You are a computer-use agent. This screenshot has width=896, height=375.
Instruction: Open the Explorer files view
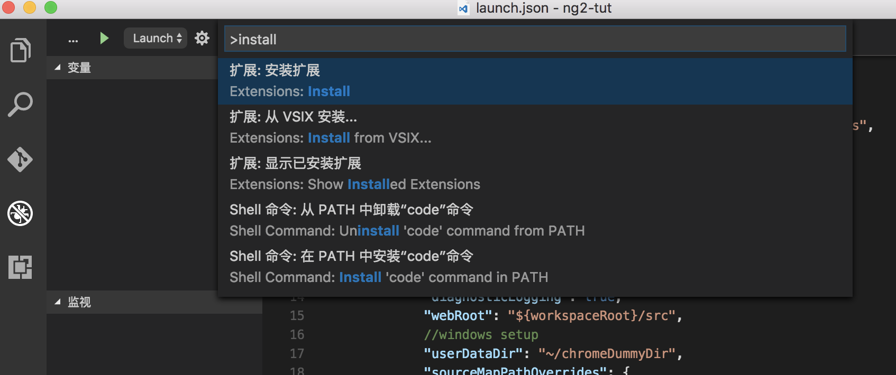pyautogui.click(x=20, y=50)
